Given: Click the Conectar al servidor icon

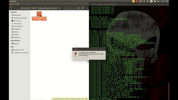Looking at the screenshot, I should tap(12, 52).
